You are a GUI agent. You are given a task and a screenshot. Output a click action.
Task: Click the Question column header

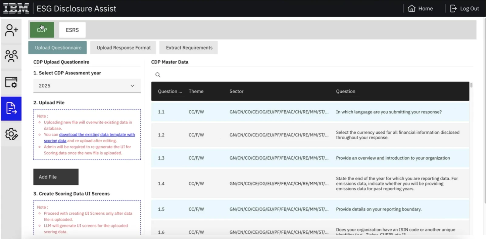345,91
